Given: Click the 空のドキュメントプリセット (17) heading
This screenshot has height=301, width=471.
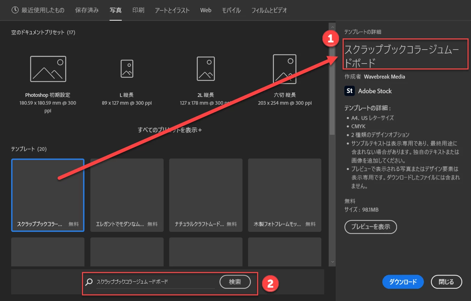Looking at the screenshot, I should pyautogui.click(x=43, y=32).
